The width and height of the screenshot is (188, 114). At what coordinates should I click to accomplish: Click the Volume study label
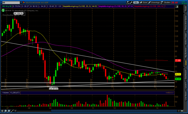click(x=6, y=93)
